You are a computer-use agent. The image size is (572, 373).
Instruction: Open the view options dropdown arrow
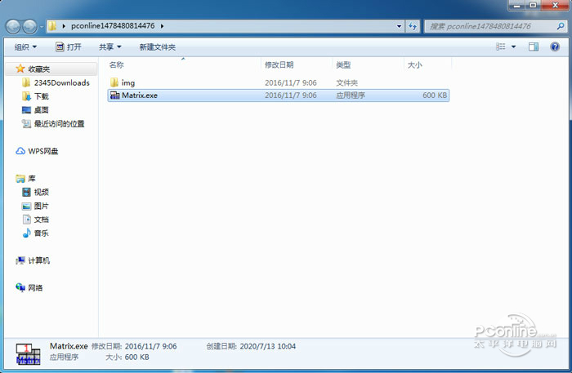514,47
